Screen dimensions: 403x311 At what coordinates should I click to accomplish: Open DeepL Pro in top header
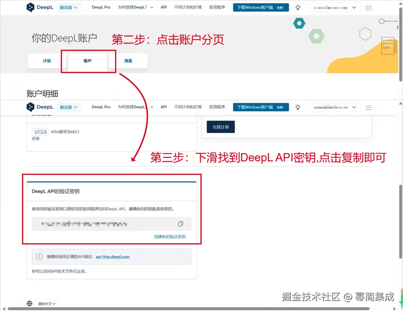[x=101, y=7]
